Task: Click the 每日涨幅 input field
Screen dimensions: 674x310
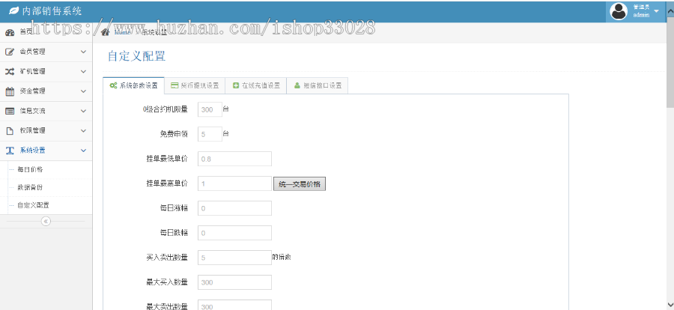Action: click(234, 208)
